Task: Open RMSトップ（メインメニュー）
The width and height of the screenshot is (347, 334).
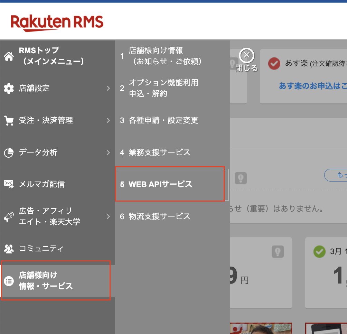Action: click(x=57, y=56)
